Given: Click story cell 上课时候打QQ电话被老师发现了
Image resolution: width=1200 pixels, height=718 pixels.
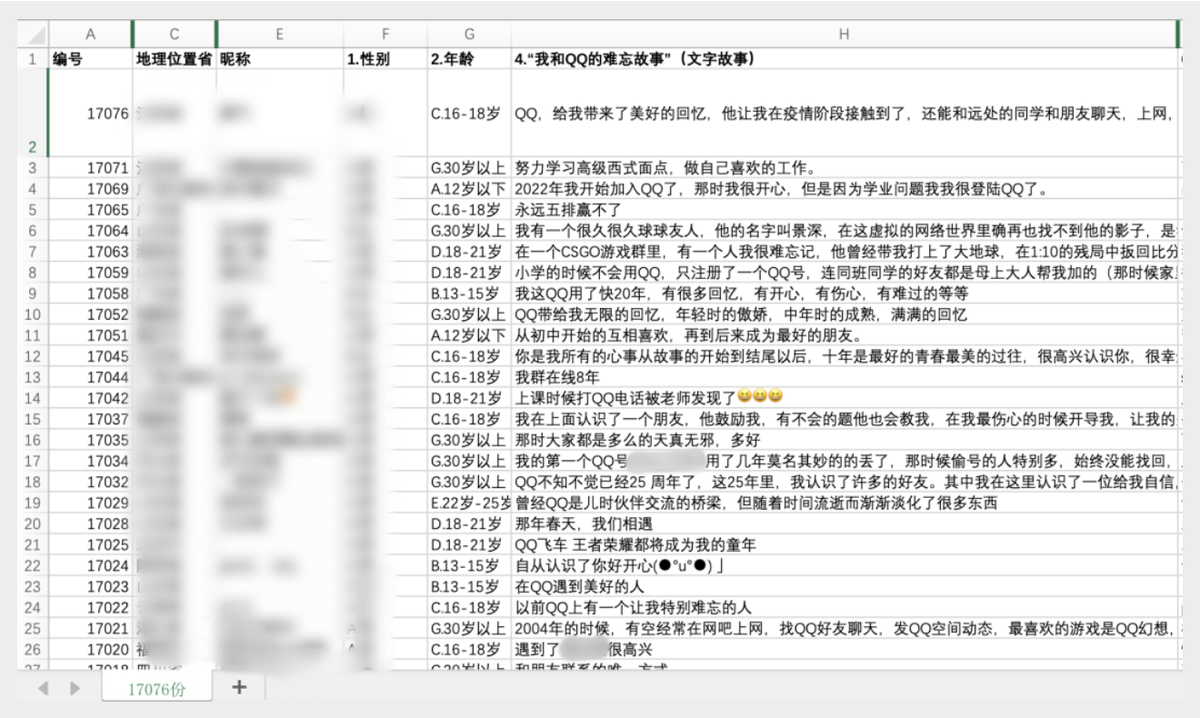Looking at the screenshot, I should click(844, 398).
